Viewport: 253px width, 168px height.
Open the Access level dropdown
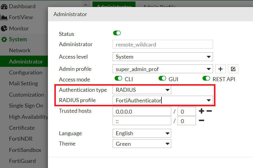click(162, 57)
